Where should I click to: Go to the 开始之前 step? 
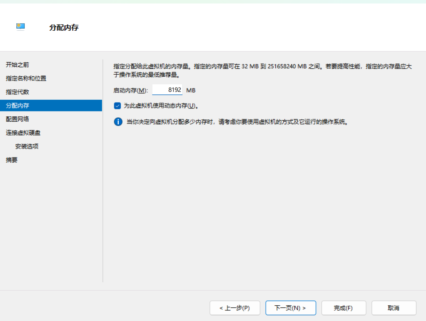coord(17,65)
